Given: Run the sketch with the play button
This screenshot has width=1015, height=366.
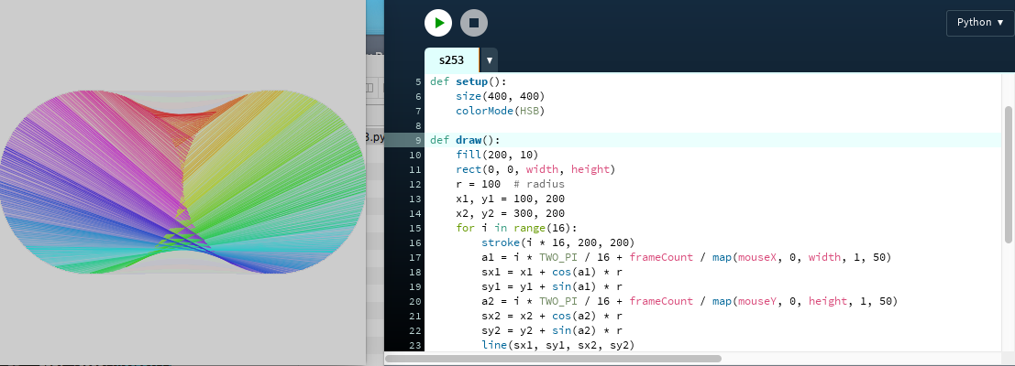Looking at the screenshot, I should pos(438,22).
